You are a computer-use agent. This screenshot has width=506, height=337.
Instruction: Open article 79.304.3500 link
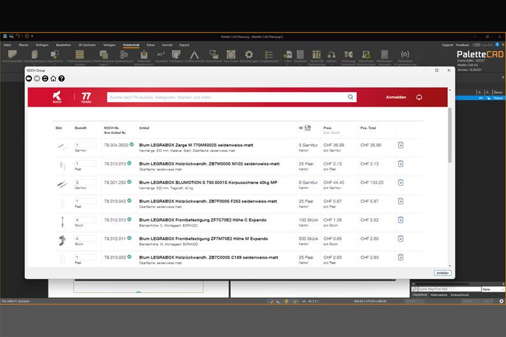[116, 145]
